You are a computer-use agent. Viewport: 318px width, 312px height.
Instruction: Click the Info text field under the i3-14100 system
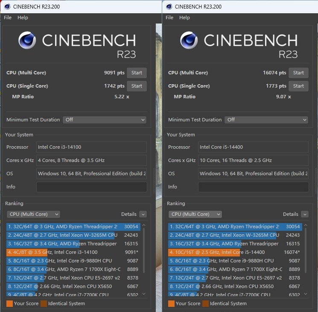(x=91, y=187)
